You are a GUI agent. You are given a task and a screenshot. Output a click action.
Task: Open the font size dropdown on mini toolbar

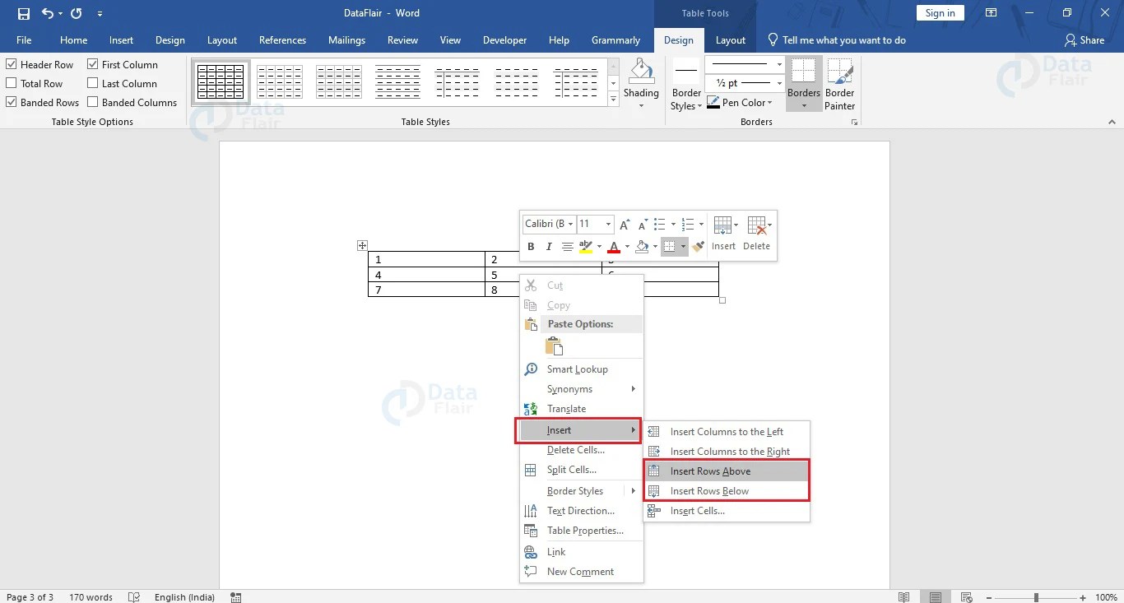point(606,224)
